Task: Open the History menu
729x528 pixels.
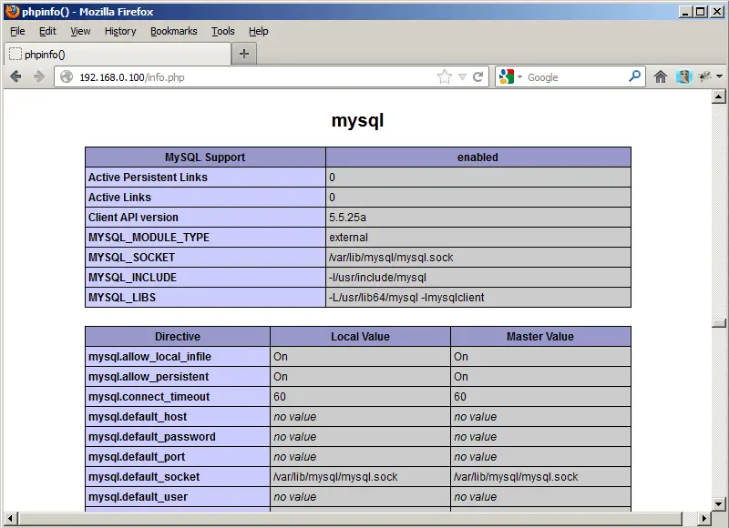Action: point(120,31)
